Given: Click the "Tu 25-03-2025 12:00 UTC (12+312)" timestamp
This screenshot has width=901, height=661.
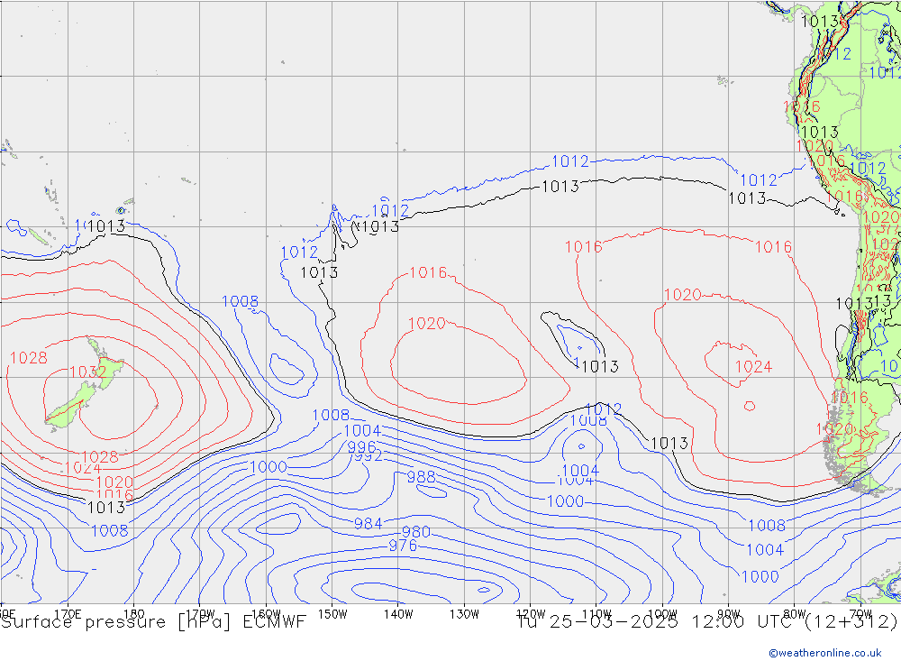Looking at the screenshot, I should 706,622.
